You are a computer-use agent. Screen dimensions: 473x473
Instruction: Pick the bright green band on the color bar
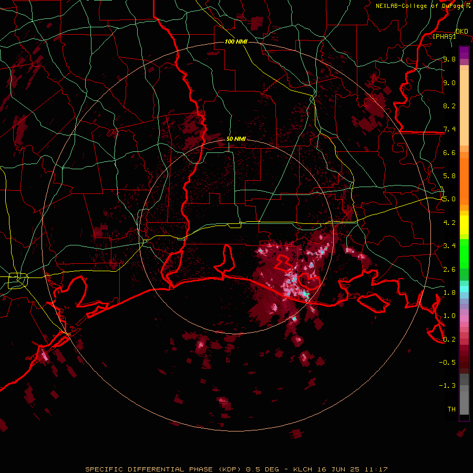tap(464, 253)
